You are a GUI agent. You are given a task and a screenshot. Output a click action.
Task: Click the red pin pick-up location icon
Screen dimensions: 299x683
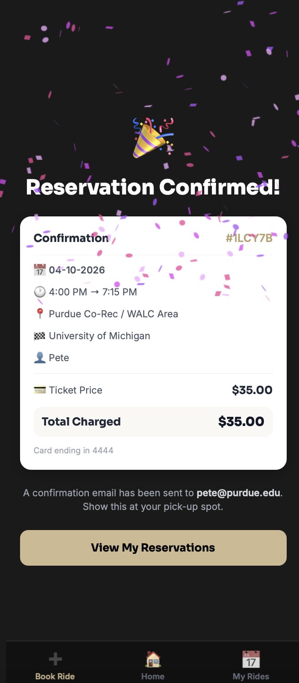[40, 314]
